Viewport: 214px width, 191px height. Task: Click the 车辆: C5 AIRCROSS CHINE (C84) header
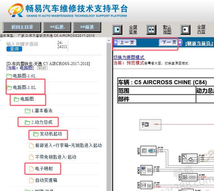[x=163, y=82]
